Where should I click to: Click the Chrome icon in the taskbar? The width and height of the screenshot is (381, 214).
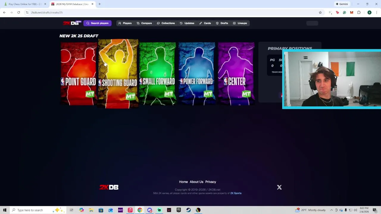[140, 210]
